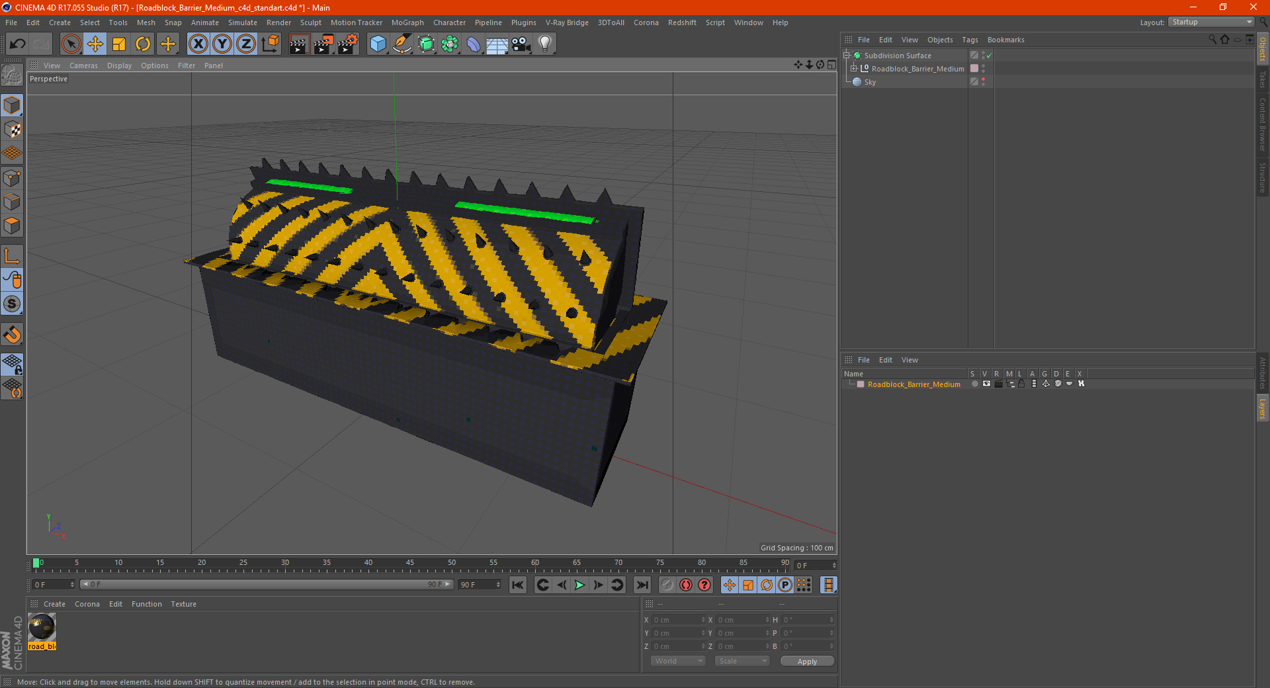Image resolution: width=1270 pixels, height=688 pixels.
Task: Open the Layout Startup dropdown
Action: pos(1211,22)
